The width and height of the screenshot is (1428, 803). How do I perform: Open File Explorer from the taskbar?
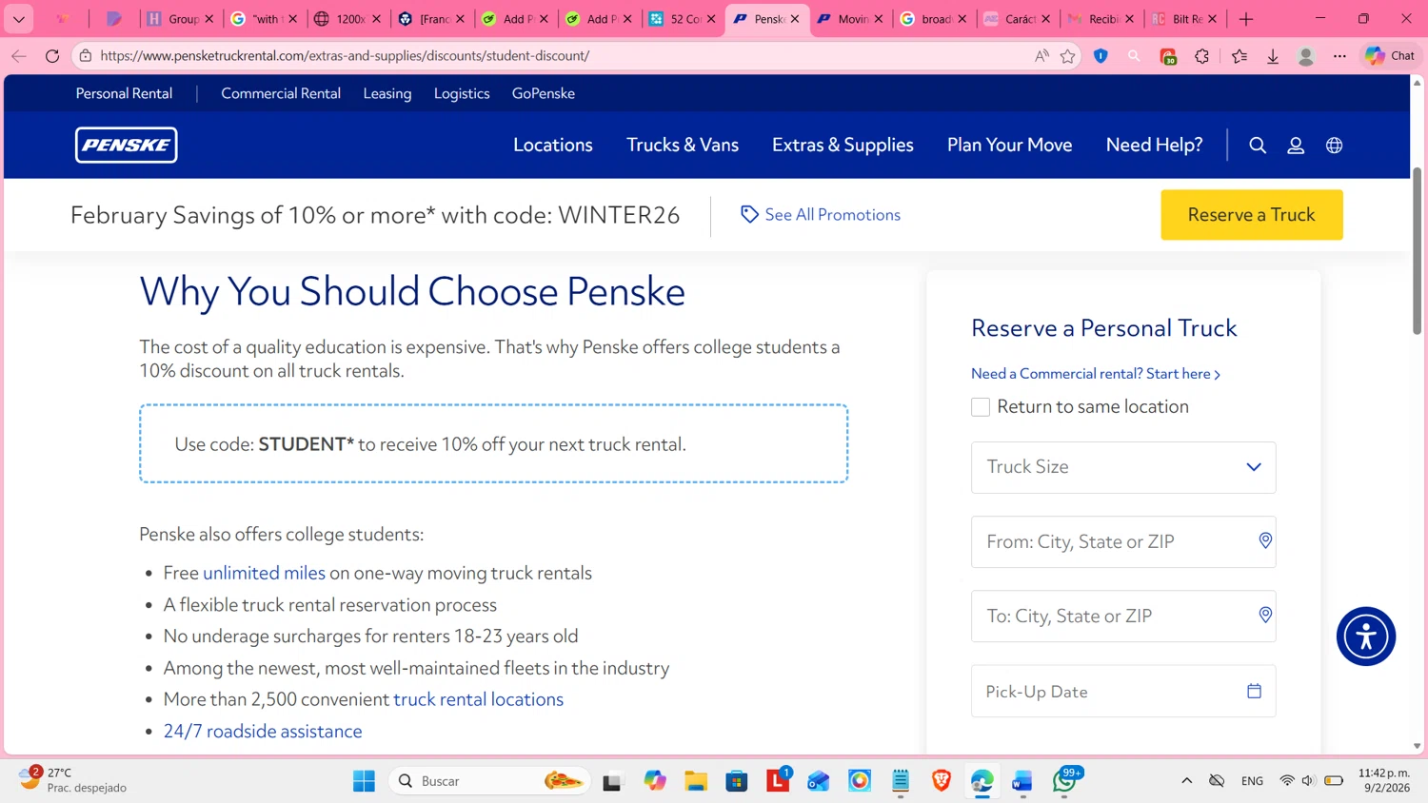coord(696,781)
